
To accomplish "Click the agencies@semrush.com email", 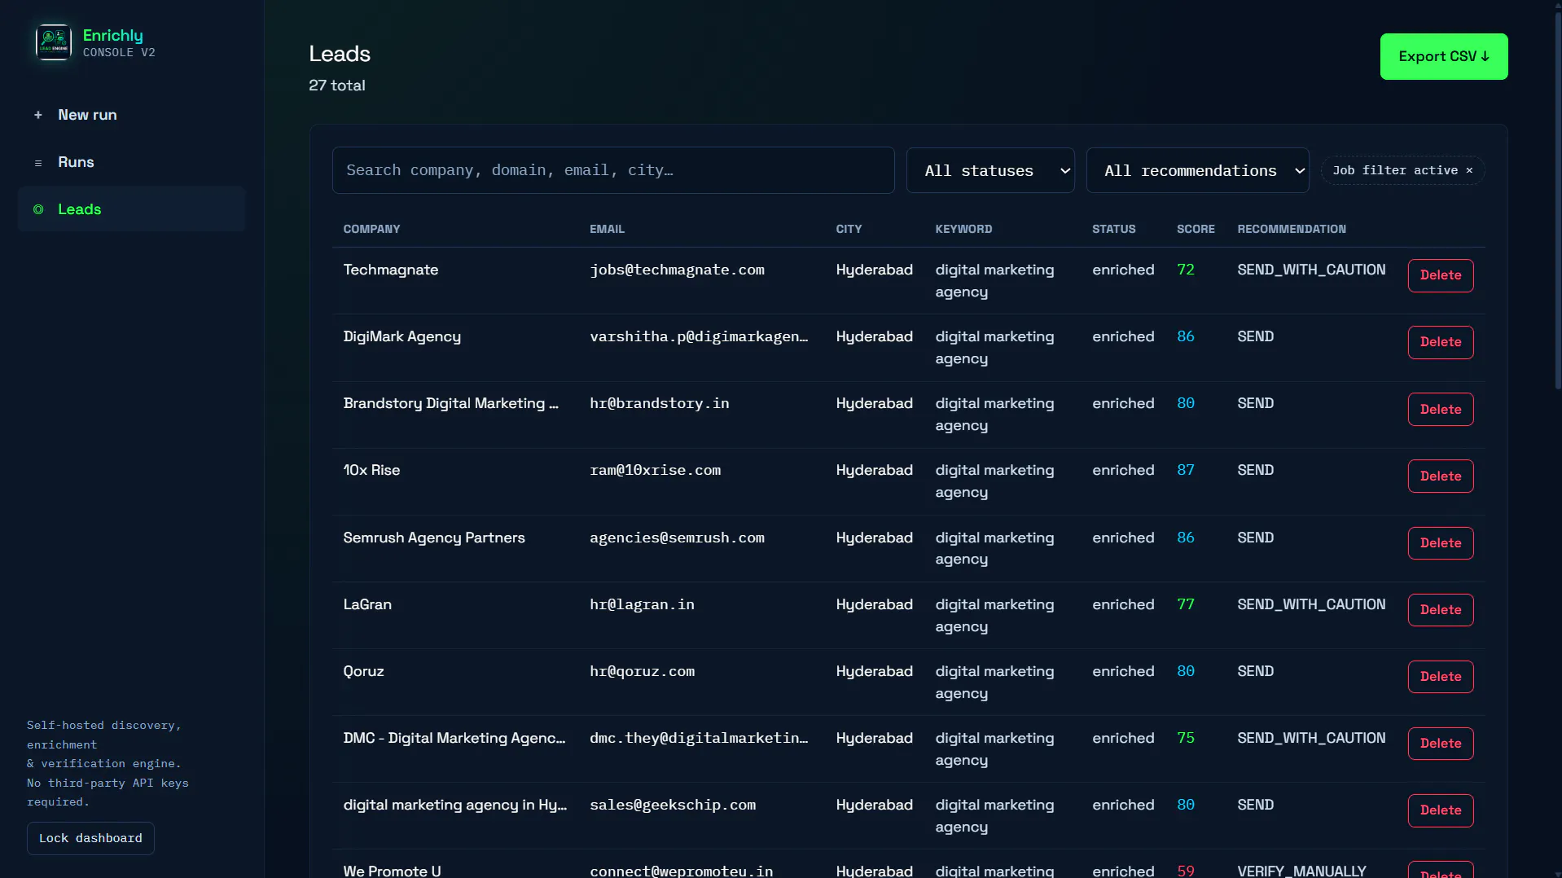I will (x=677, y=538).
